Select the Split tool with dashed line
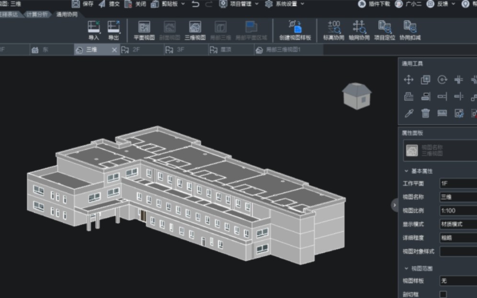Viewport: 477px width, 298px height. coord(459,96)
